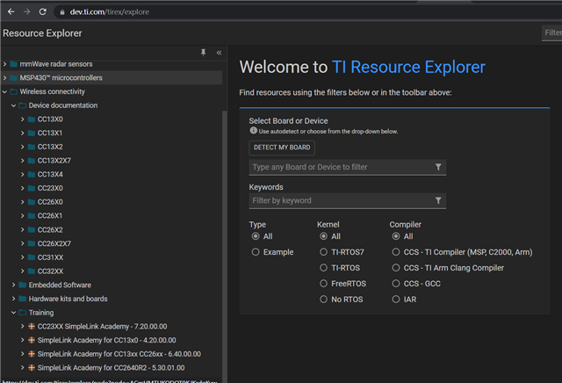Click filter funnel icon in Keywords field
The height and width of the screenshot is (383, 562).
(x=438, y=201)
